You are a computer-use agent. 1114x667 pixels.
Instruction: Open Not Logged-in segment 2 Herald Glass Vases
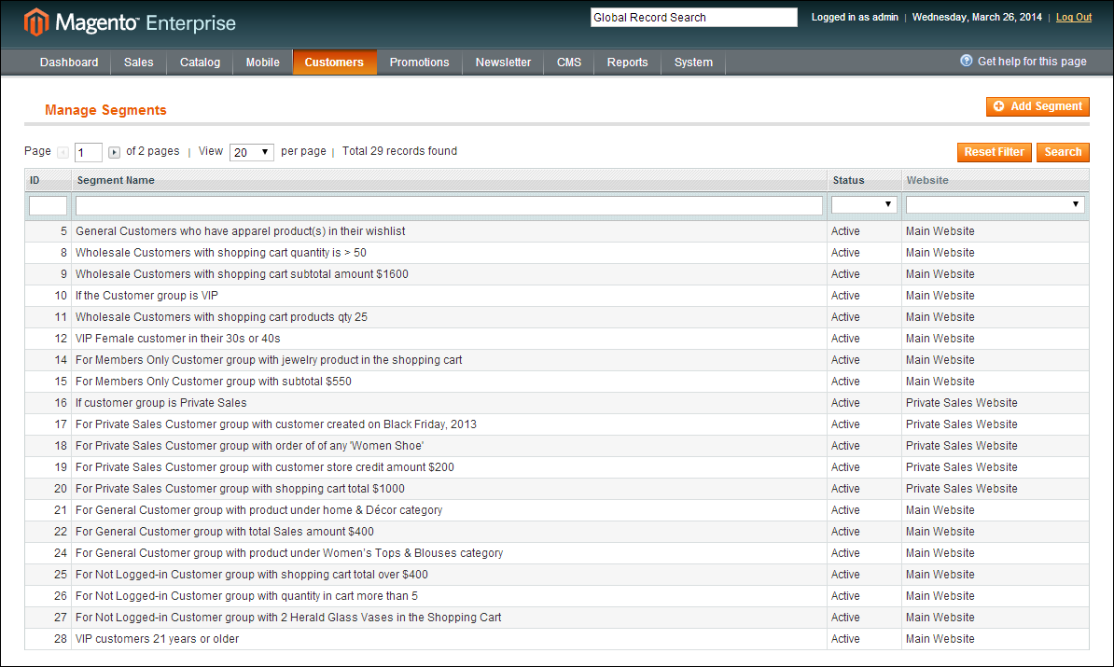click(x=556, y=618)
